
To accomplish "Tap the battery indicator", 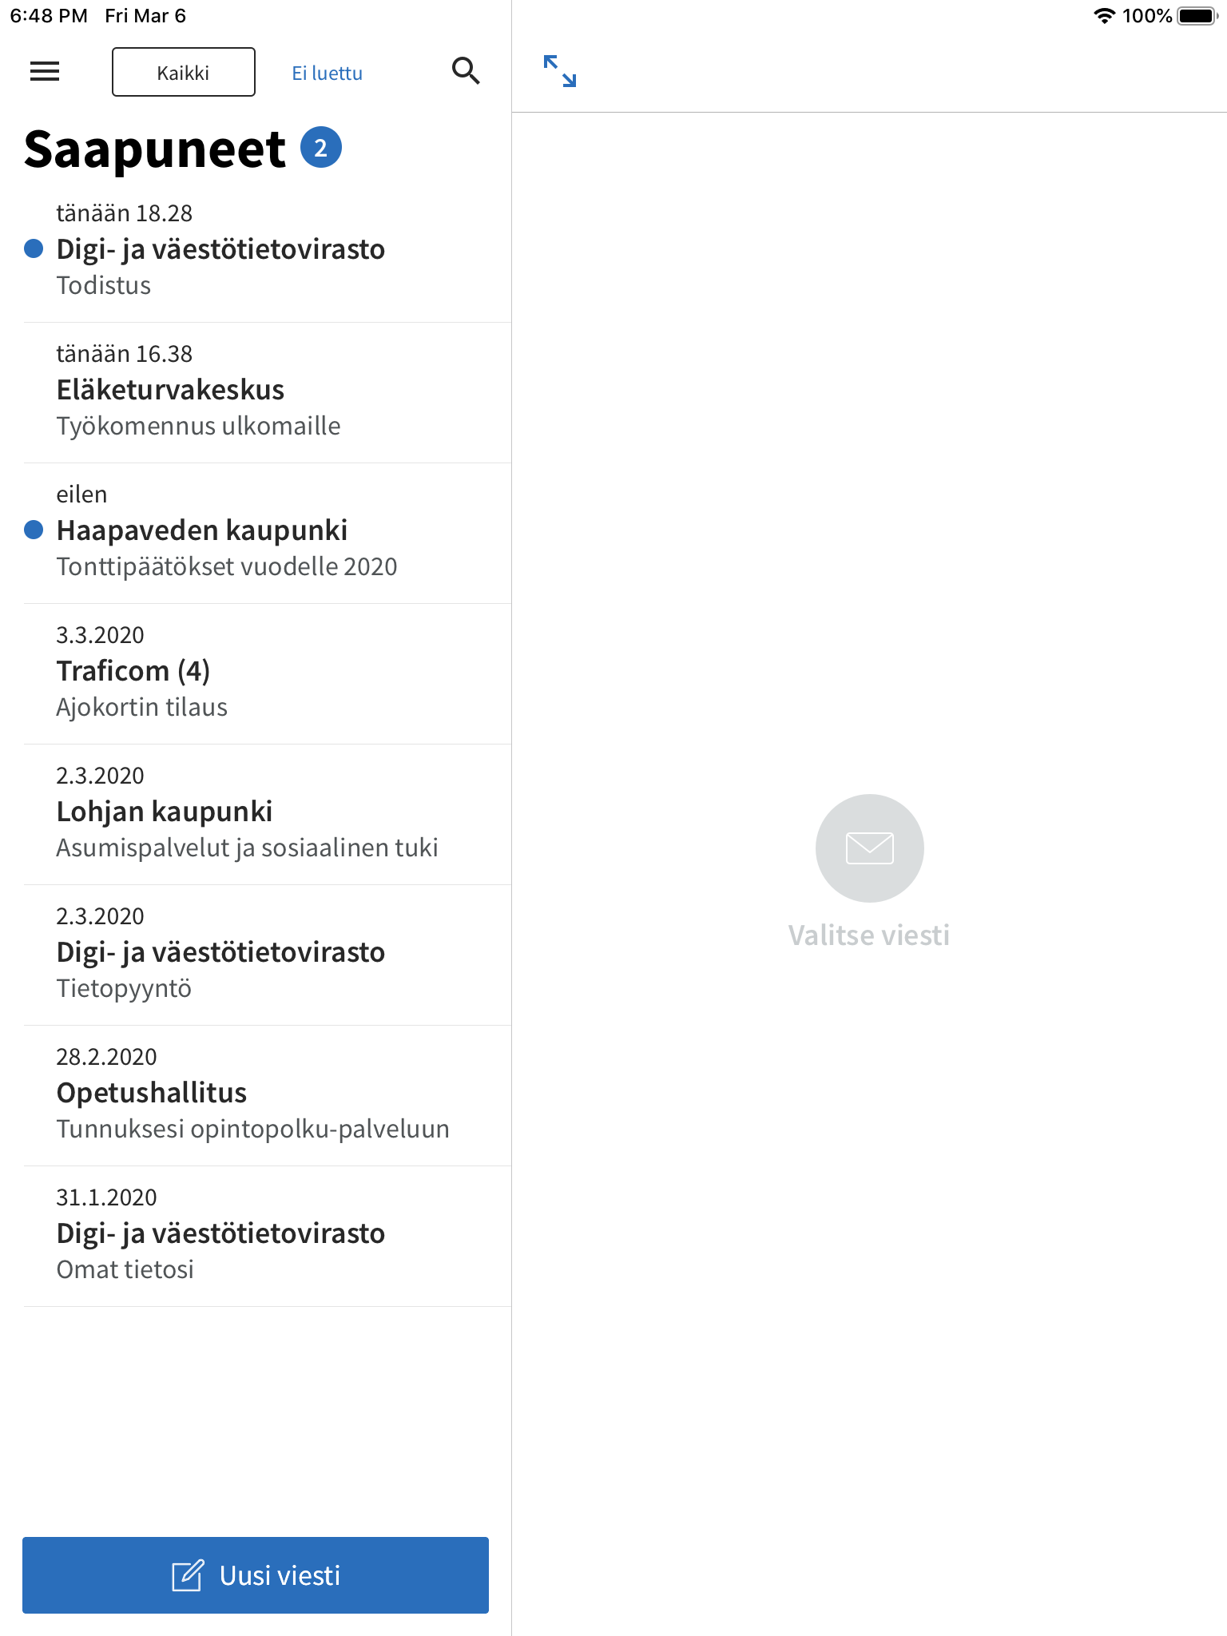I will 1197,16.
